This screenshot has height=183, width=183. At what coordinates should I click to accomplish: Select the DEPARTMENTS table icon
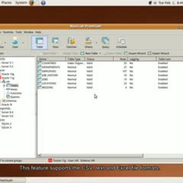tap(40, 67)
